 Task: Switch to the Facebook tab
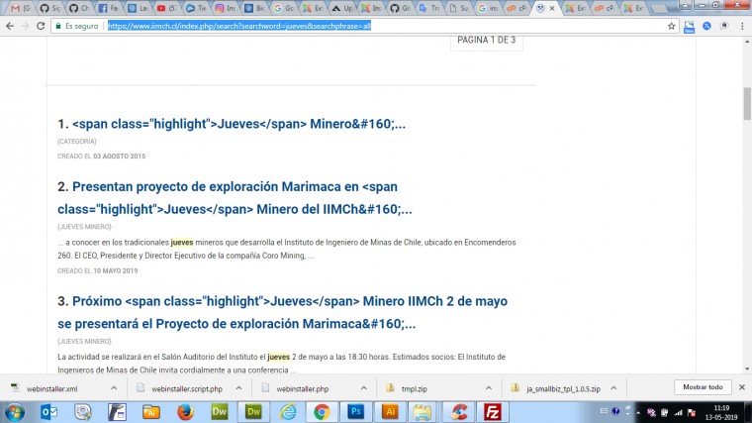click(x=108, y=8)
